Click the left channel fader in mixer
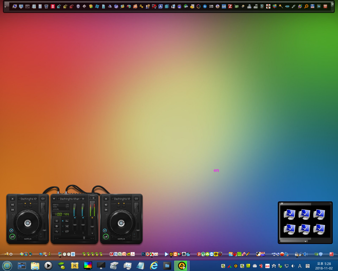 coord(75,225)
